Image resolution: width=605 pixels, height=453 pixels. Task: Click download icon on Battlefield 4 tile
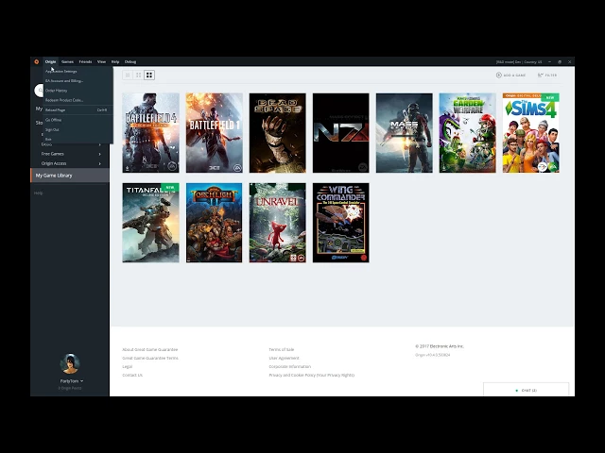point(128,168)
